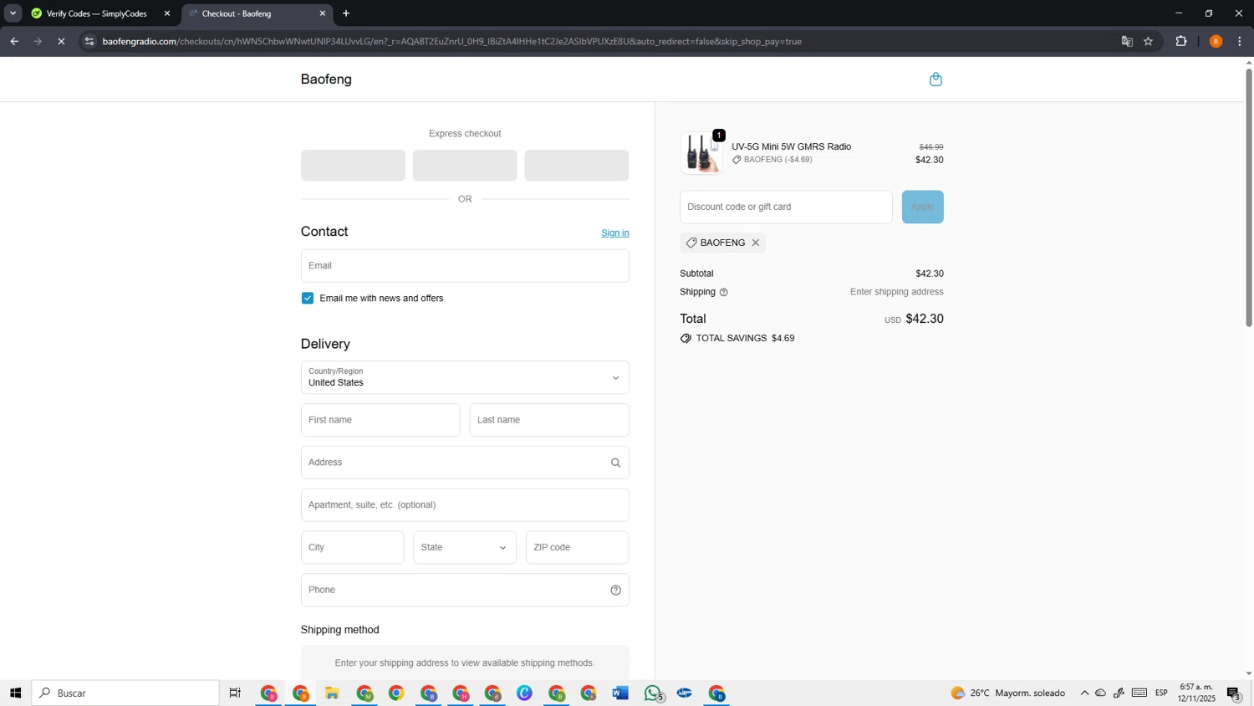Open the Chrome profile avatar
This screenshot has width=1254, height=706.
[x=1216, y=41]
